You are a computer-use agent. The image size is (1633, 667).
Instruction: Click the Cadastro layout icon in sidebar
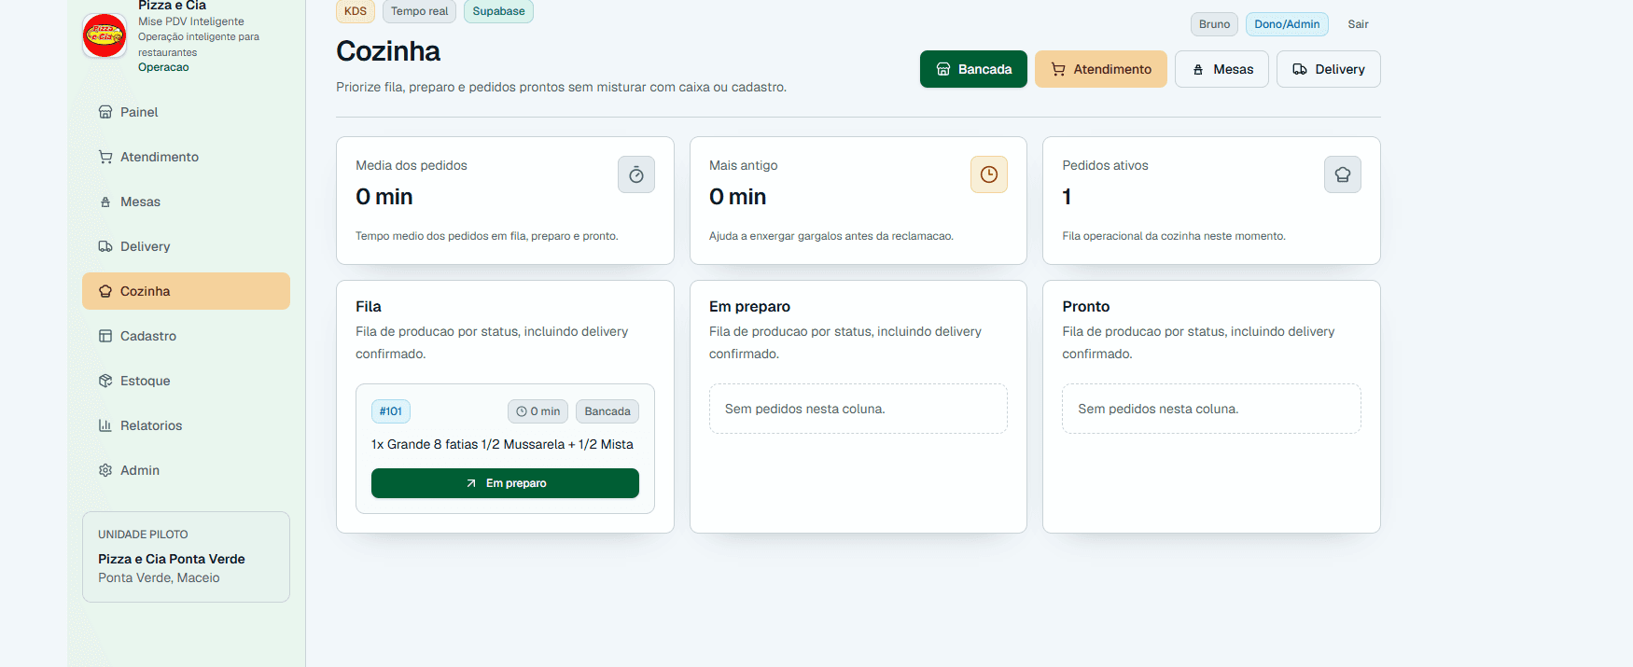[105, 336]
